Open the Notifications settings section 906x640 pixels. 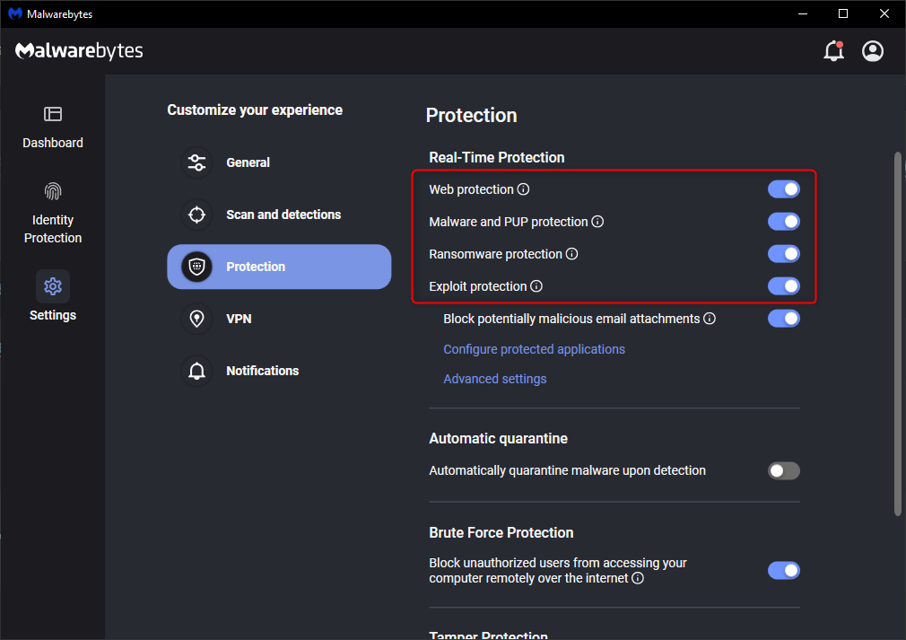(x=279, y=371)
